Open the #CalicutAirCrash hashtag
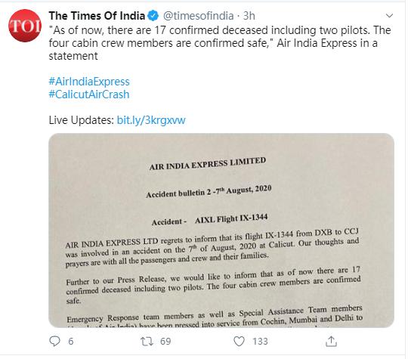411x359 pixels. (89, 94)
